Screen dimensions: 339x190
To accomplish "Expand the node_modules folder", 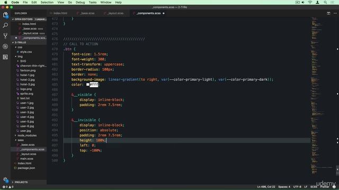I will point(27,136).
